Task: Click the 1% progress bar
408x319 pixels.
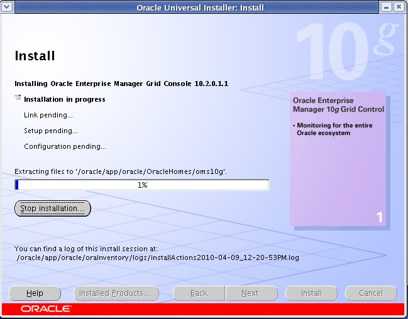Action: pyautogui.click(x=142, y=185)
